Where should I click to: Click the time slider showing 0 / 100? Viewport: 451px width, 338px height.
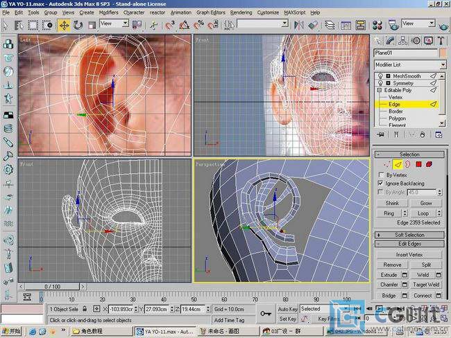click(52, 287)
